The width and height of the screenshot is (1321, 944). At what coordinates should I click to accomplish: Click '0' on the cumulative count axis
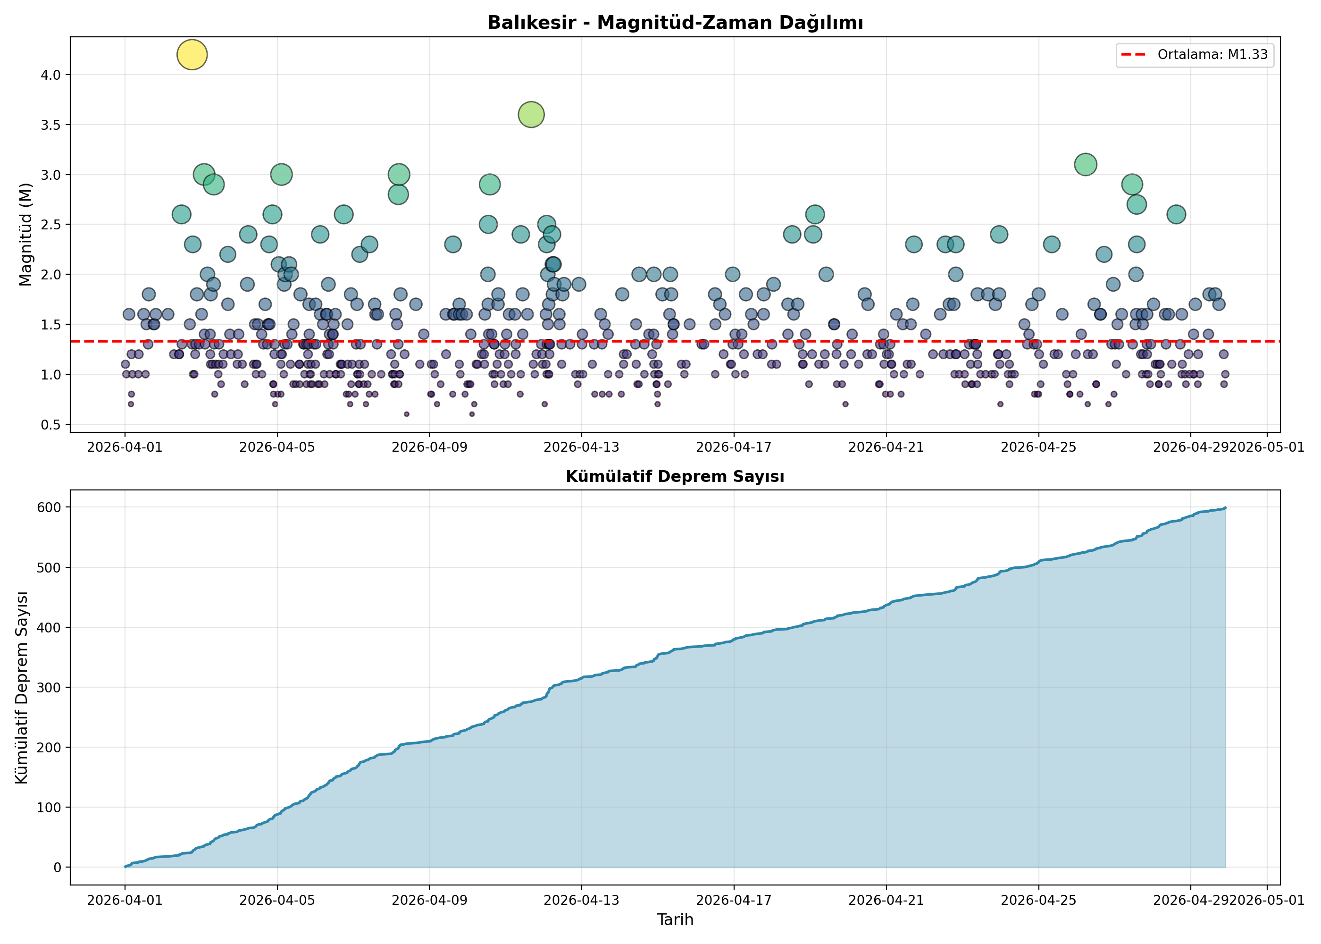[x=58, y=868]
